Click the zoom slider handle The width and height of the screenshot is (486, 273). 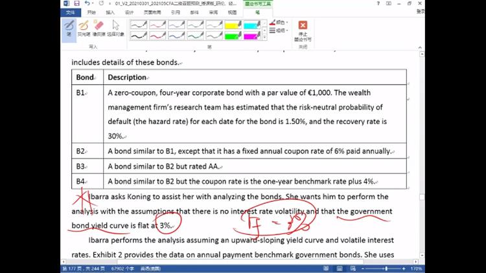pyautogui.click(x=386, y=268)
